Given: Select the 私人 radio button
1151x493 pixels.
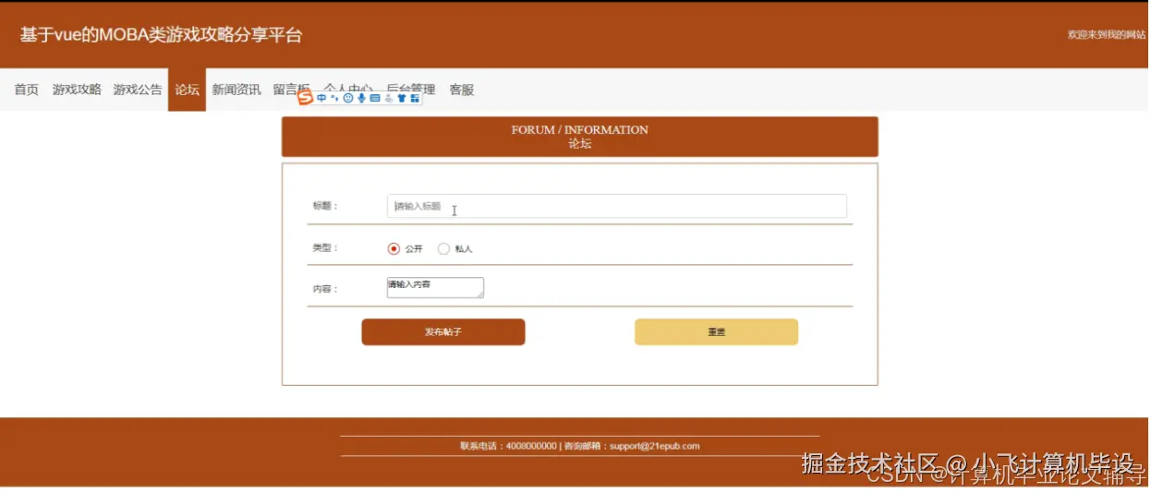Looking at the screenshot, I should coord(443,248).
